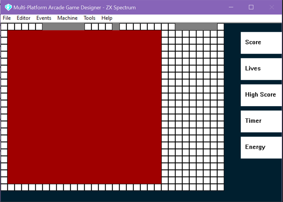Open the Help menu
This screenshot has width=283, height=202.
pos(107,18)
